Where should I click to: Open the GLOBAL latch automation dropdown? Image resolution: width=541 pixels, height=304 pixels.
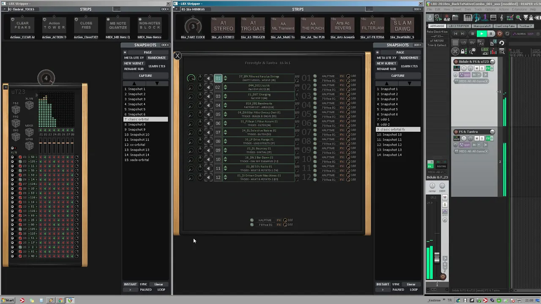tap(526, 34)
